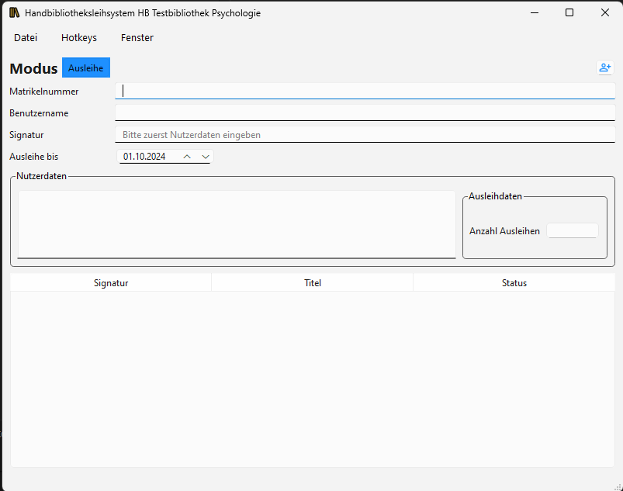Open the Fenster menu

click(137, 38)
